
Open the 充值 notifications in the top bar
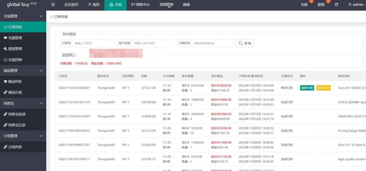coord(304,5)
